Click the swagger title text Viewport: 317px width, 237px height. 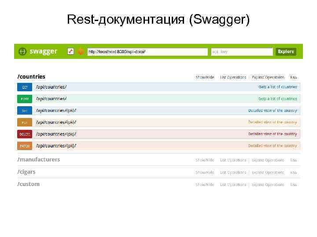(44, 52)
